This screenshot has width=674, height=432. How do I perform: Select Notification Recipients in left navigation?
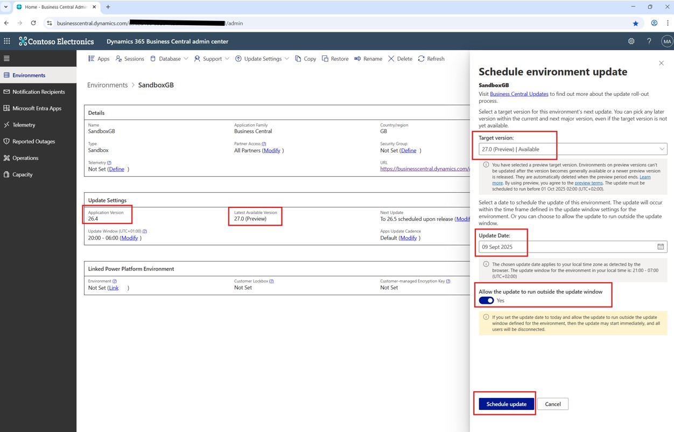pos(38,92)
